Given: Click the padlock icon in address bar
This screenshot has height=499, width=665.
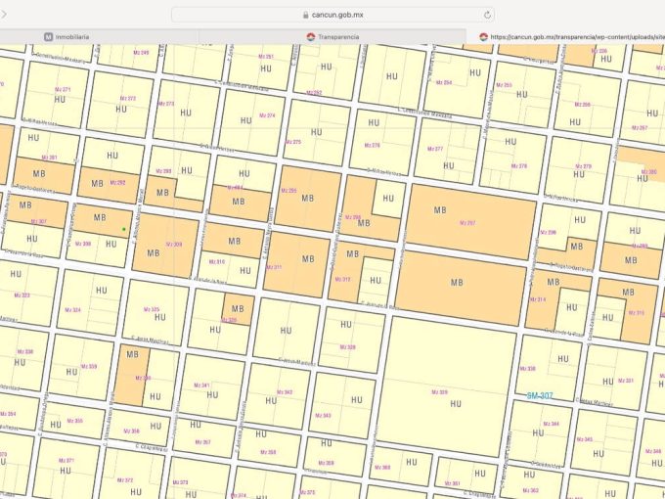Looking at the screenshot, I should tap(306, 15).
